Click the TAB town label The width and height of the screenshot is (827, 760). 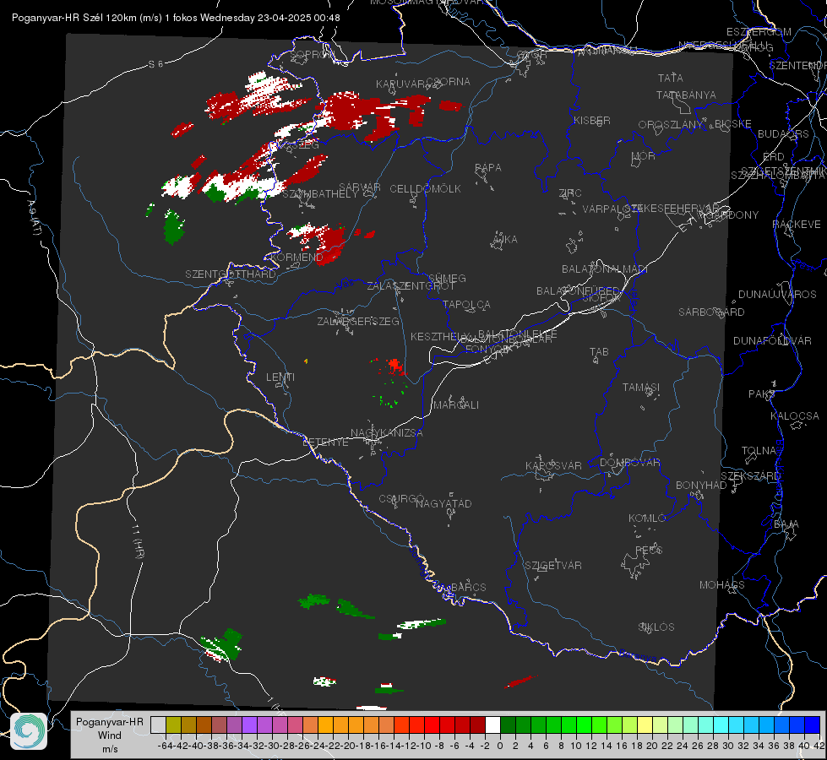[599, 352]
